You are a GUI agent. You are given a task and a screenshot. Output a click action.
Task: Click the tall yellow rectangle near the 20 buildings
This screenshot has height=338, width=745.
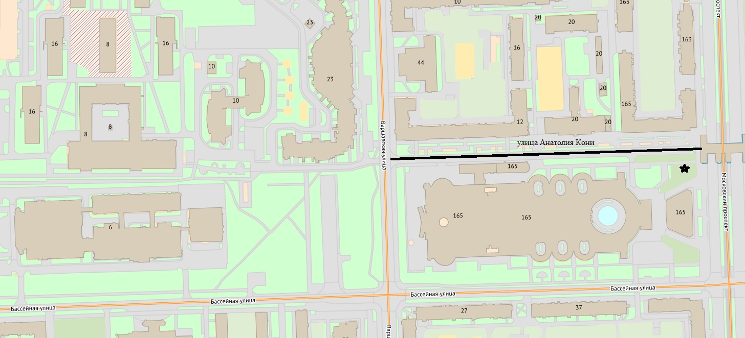(x=549, y=79)
